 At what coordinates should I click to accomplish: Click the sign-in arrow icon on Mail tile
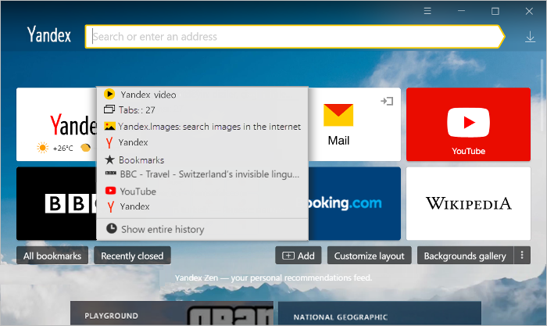pyautogui.click(x=387, y=101)
